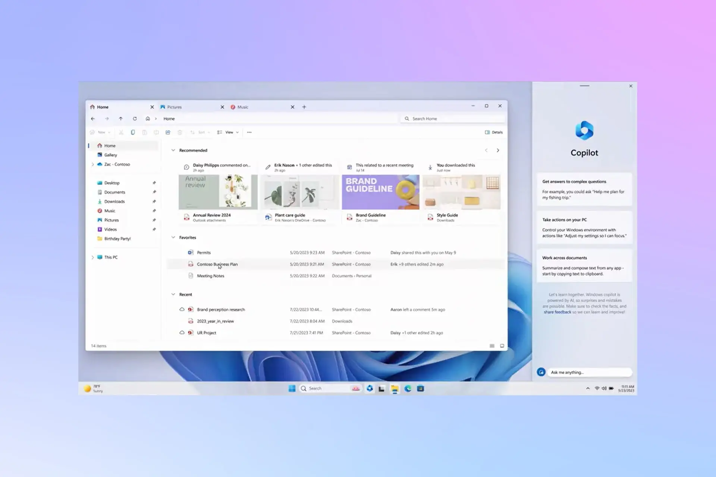
Task: Select the Videos folder icon
Action: tap(100, 229)
